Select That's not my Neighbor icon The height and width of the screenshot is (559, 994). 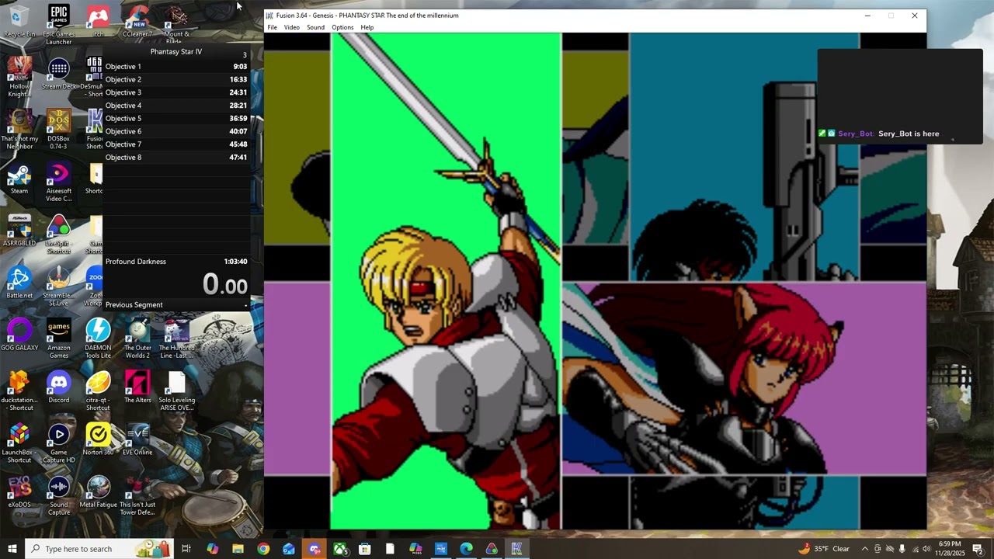pos(19,130)
